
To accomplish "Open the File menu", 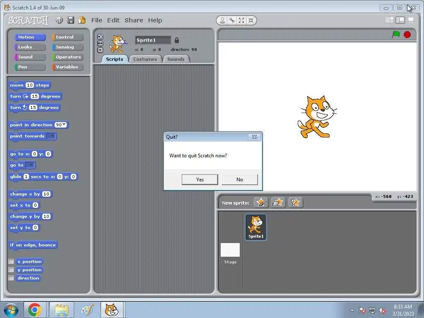I will pyautogui.click(x=96, y=20).
